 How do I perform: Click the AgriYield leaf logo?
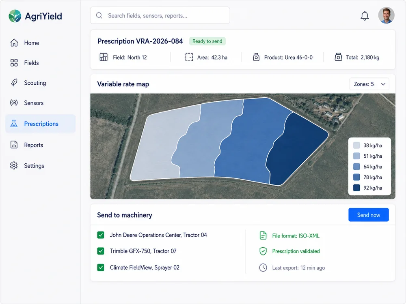pos(15,16)
